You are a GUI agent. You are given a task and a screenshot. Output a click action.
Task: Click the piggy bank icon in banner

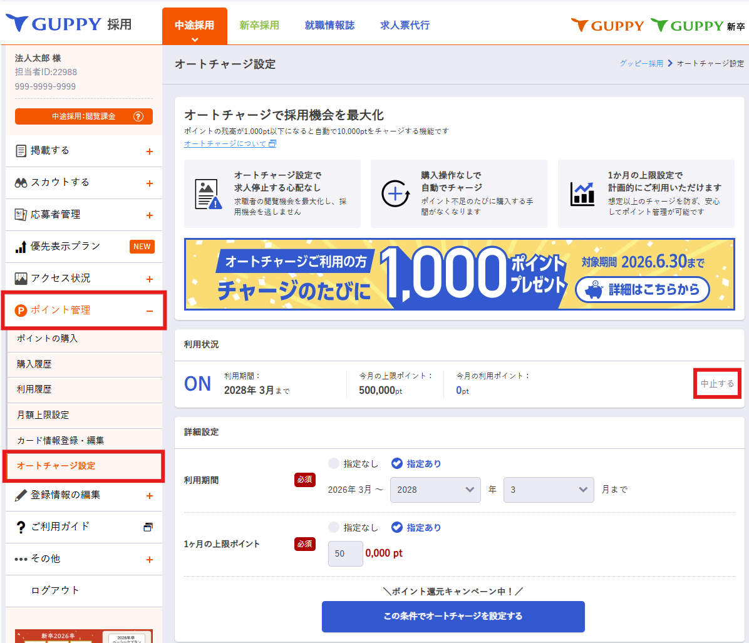594,289
